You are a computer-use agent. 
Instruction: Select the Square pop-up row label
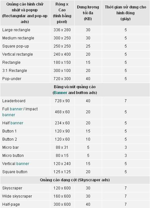pos(16,46)
